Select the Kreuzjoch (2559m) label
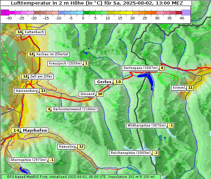 (65, 63)
